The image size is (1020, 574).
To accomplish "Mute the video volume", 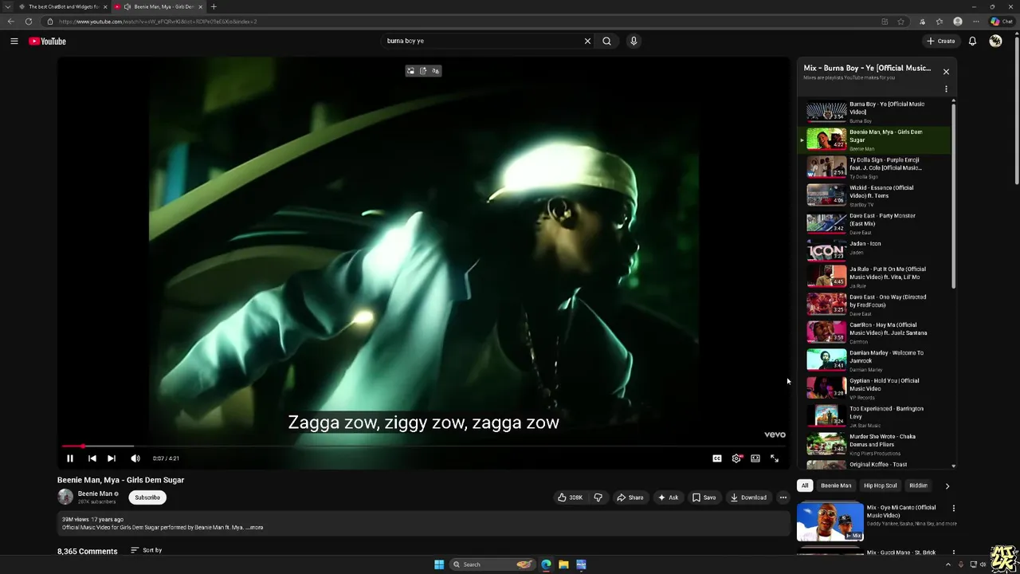I will 135,458.
